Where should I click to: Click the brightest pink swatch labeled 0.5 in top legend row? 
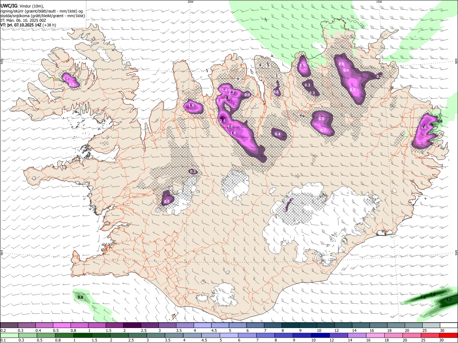point(62,325)
